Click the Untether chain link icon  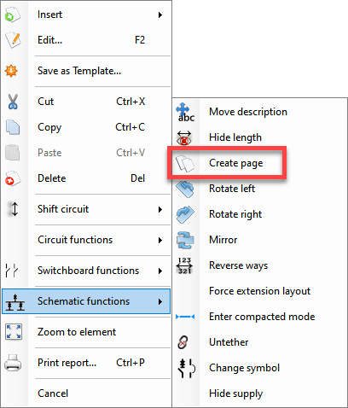click(183, 342)
